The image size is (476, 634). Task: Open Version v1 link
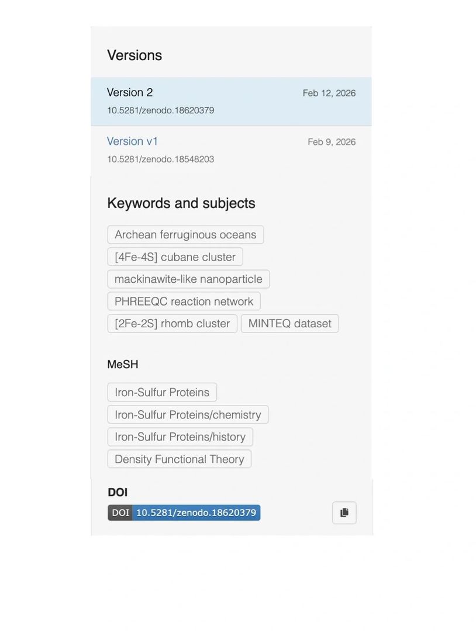(132, 141)
